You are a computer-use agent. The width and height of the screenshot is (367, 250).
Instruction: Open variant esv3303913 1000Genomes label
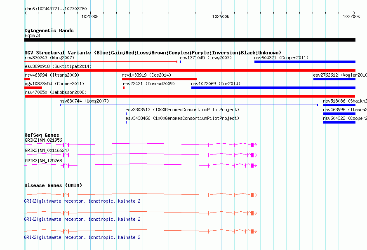(182, 110)
